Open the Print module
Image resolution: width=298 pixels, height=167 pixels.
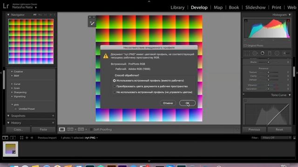coord(276,7)
